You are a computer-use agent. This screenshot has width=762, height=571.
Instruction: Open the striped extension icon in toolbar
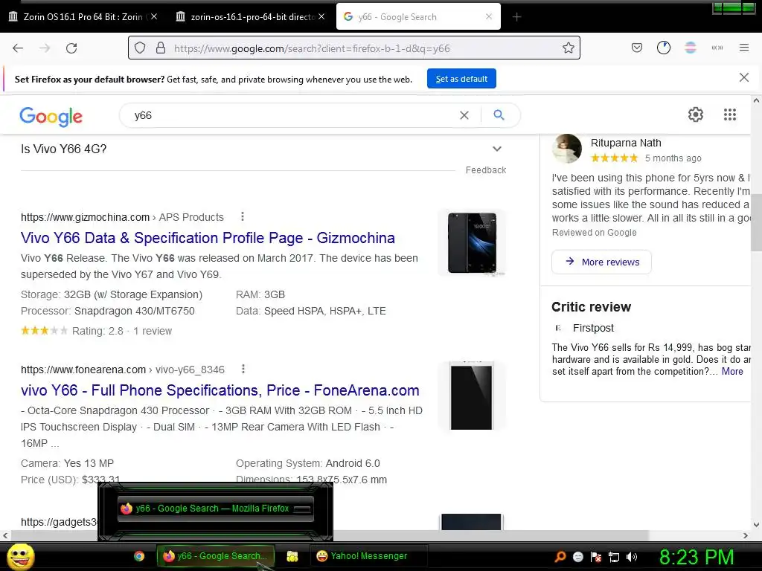[690, 48]
